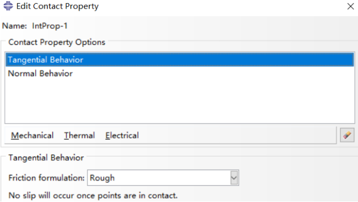Click the IntProp-1 property name text
The width and height of the screenshot is (358, 202).
click(x=50, y=26)
